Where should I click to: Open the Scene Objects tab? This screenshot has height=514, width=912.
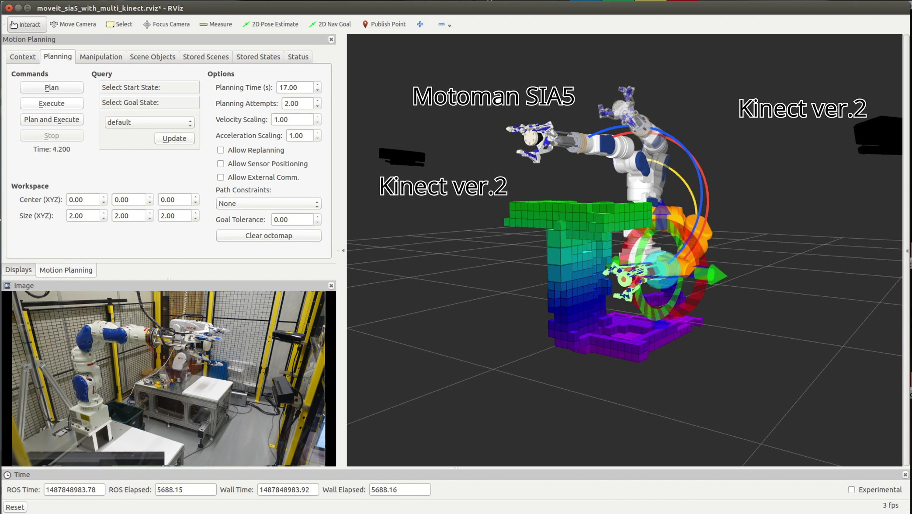click(153, 57)
